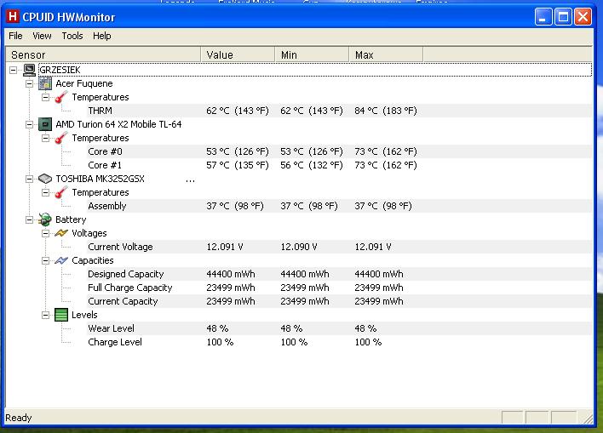Image resolution: width=603 pixels, height=433 pixels.
Task: Click the Voltages lightning icon
Action: [x=61, y=233]
